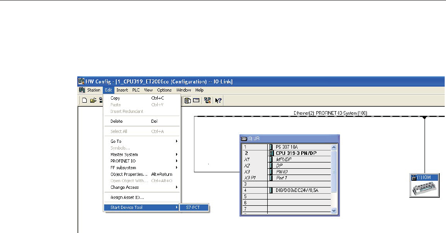The image size is (446, 233).
Task: Open the Window menu
Action: [184, 90]
